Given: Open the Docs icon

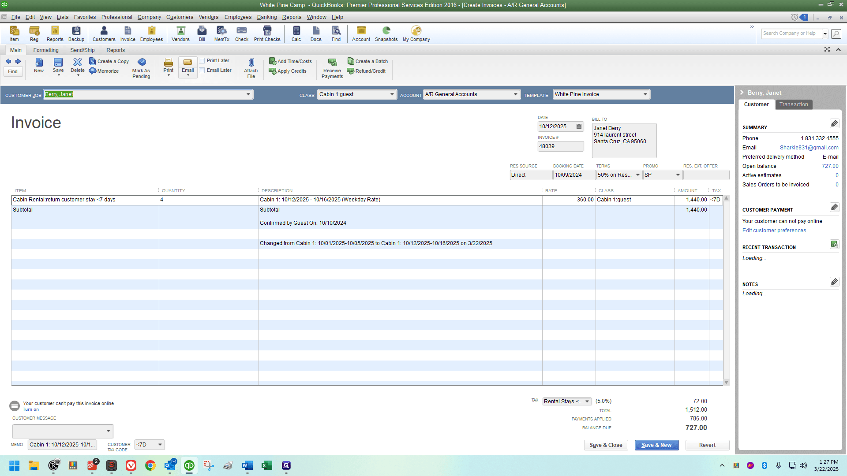Looking at the screenshot, I should pos(316,33).
